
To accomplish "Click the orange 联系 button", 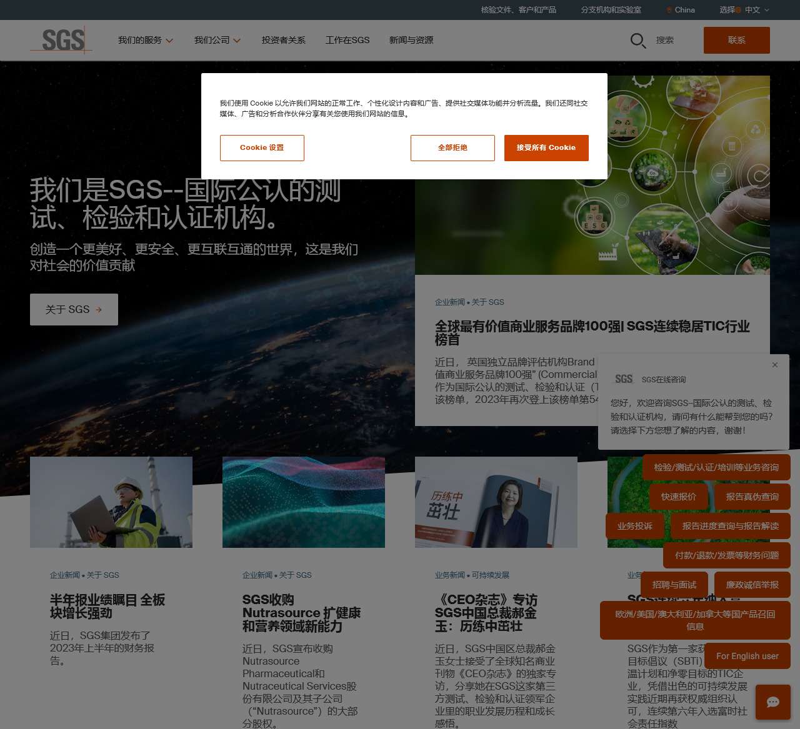I will pos(736,40).
